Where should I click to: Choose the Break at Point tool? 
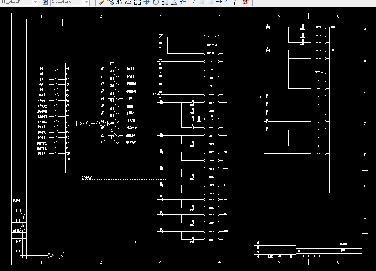tap(201, 2)
